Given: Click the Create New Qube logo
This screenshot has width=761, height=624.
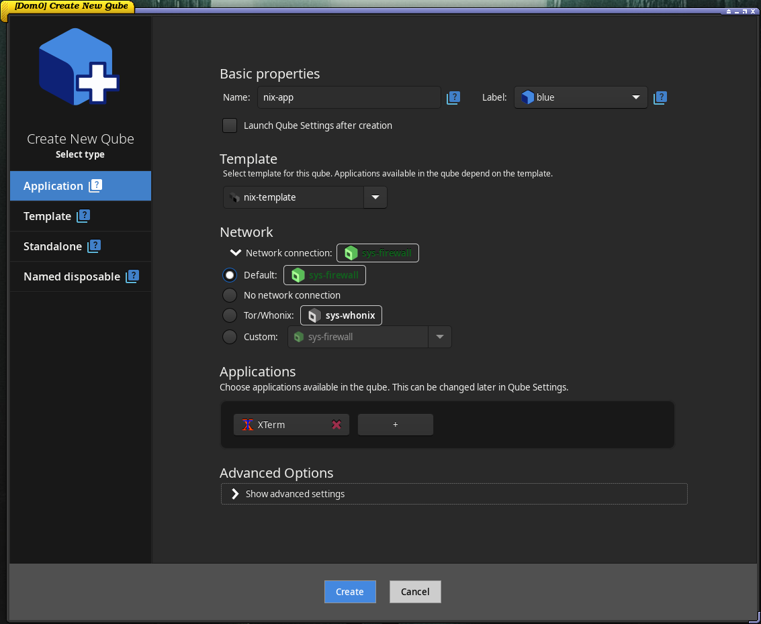Looking at the screenshot, I should 80,66.
